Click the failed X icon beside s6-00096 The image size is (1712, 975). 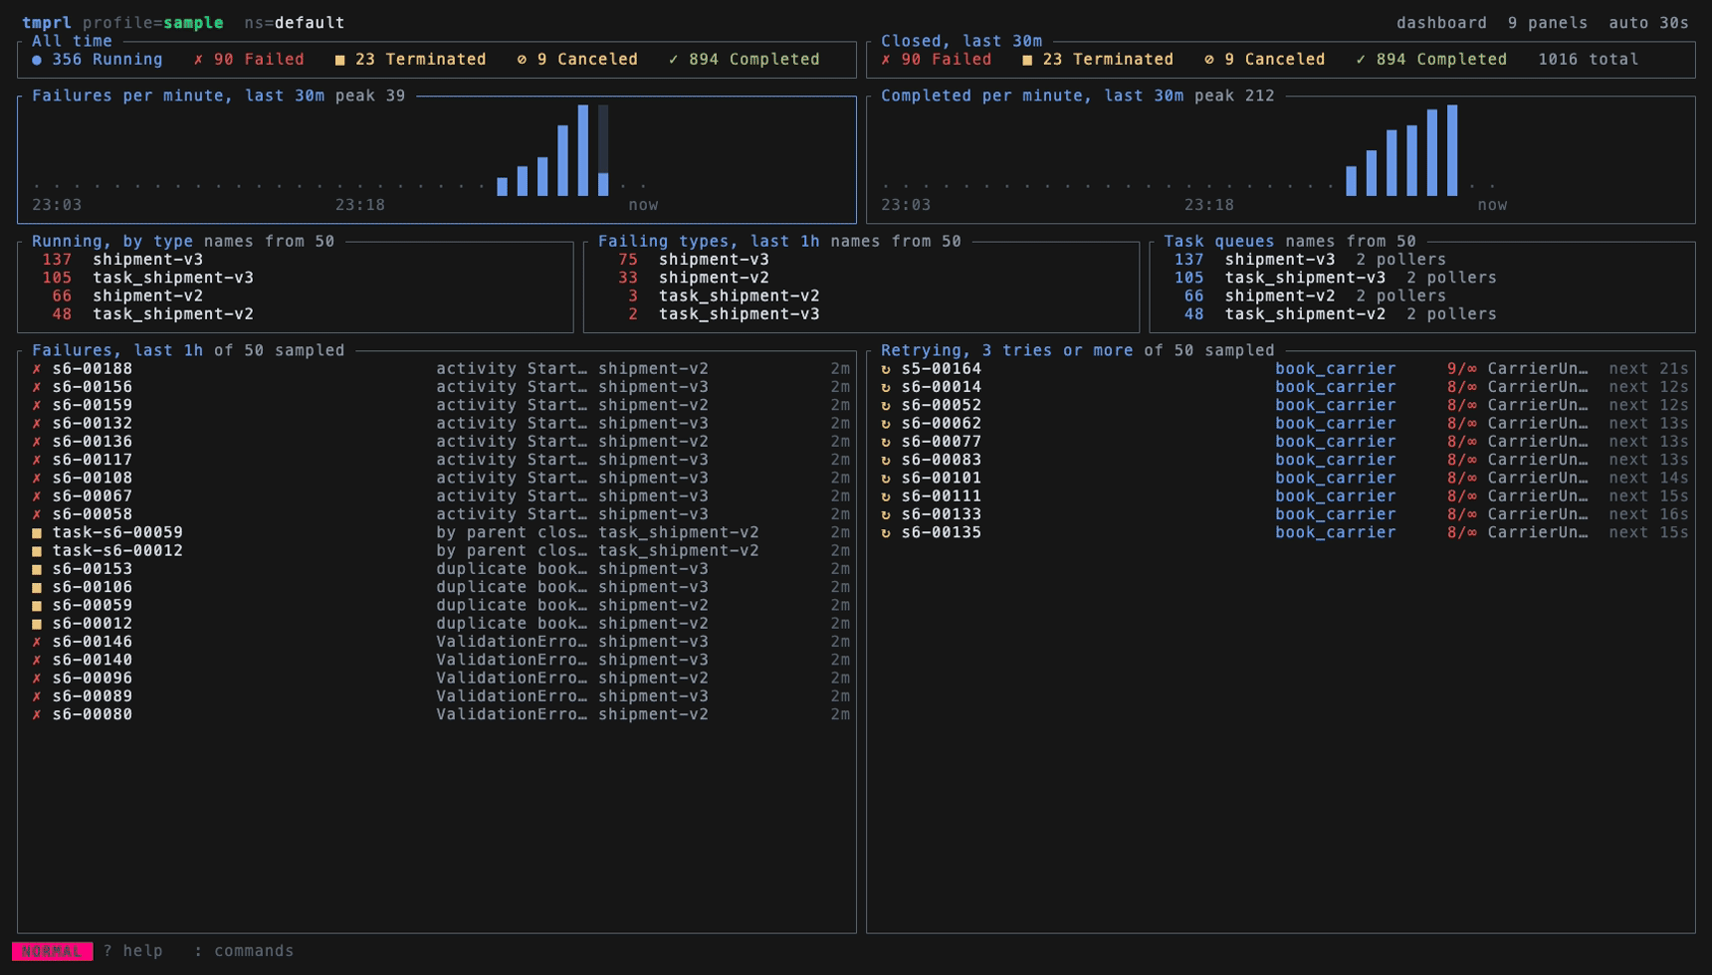coord(37,679)
